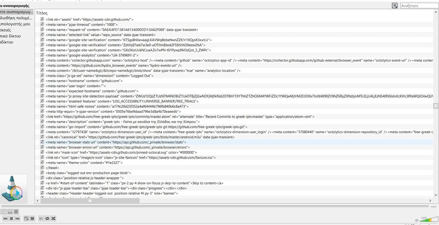
Task: Click item icon of the '</head>' row
Action: 42,168
